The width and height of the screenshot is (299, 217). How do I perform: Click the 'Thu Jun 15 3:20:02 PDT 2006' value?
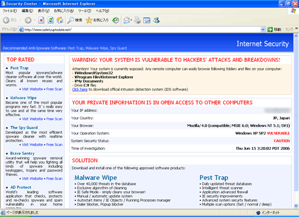[263, 149]
